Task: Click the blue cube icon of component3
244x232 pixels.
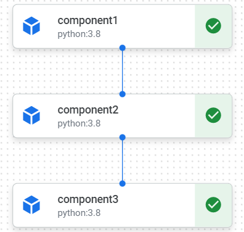Action: pos(31,205)
